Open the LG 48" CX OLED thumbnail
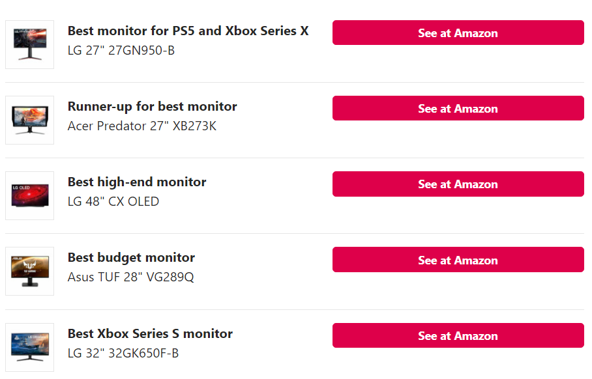Viewport: 592px width, 379px height. click(29, 196)
